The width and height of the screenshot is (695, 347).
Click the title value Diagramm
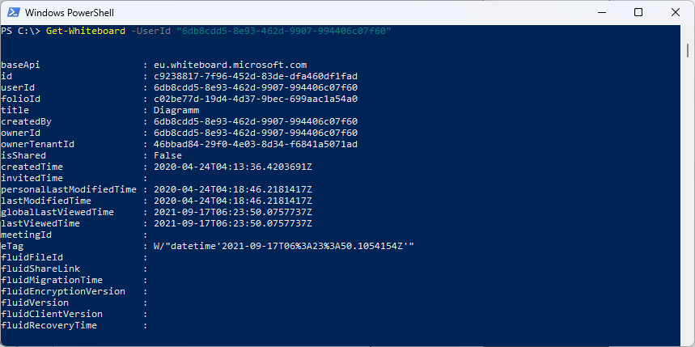click(x=176, y=110)
